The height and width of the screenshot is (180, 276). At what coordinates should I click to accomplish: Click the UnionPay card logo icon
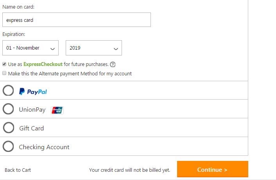point(57,110)
